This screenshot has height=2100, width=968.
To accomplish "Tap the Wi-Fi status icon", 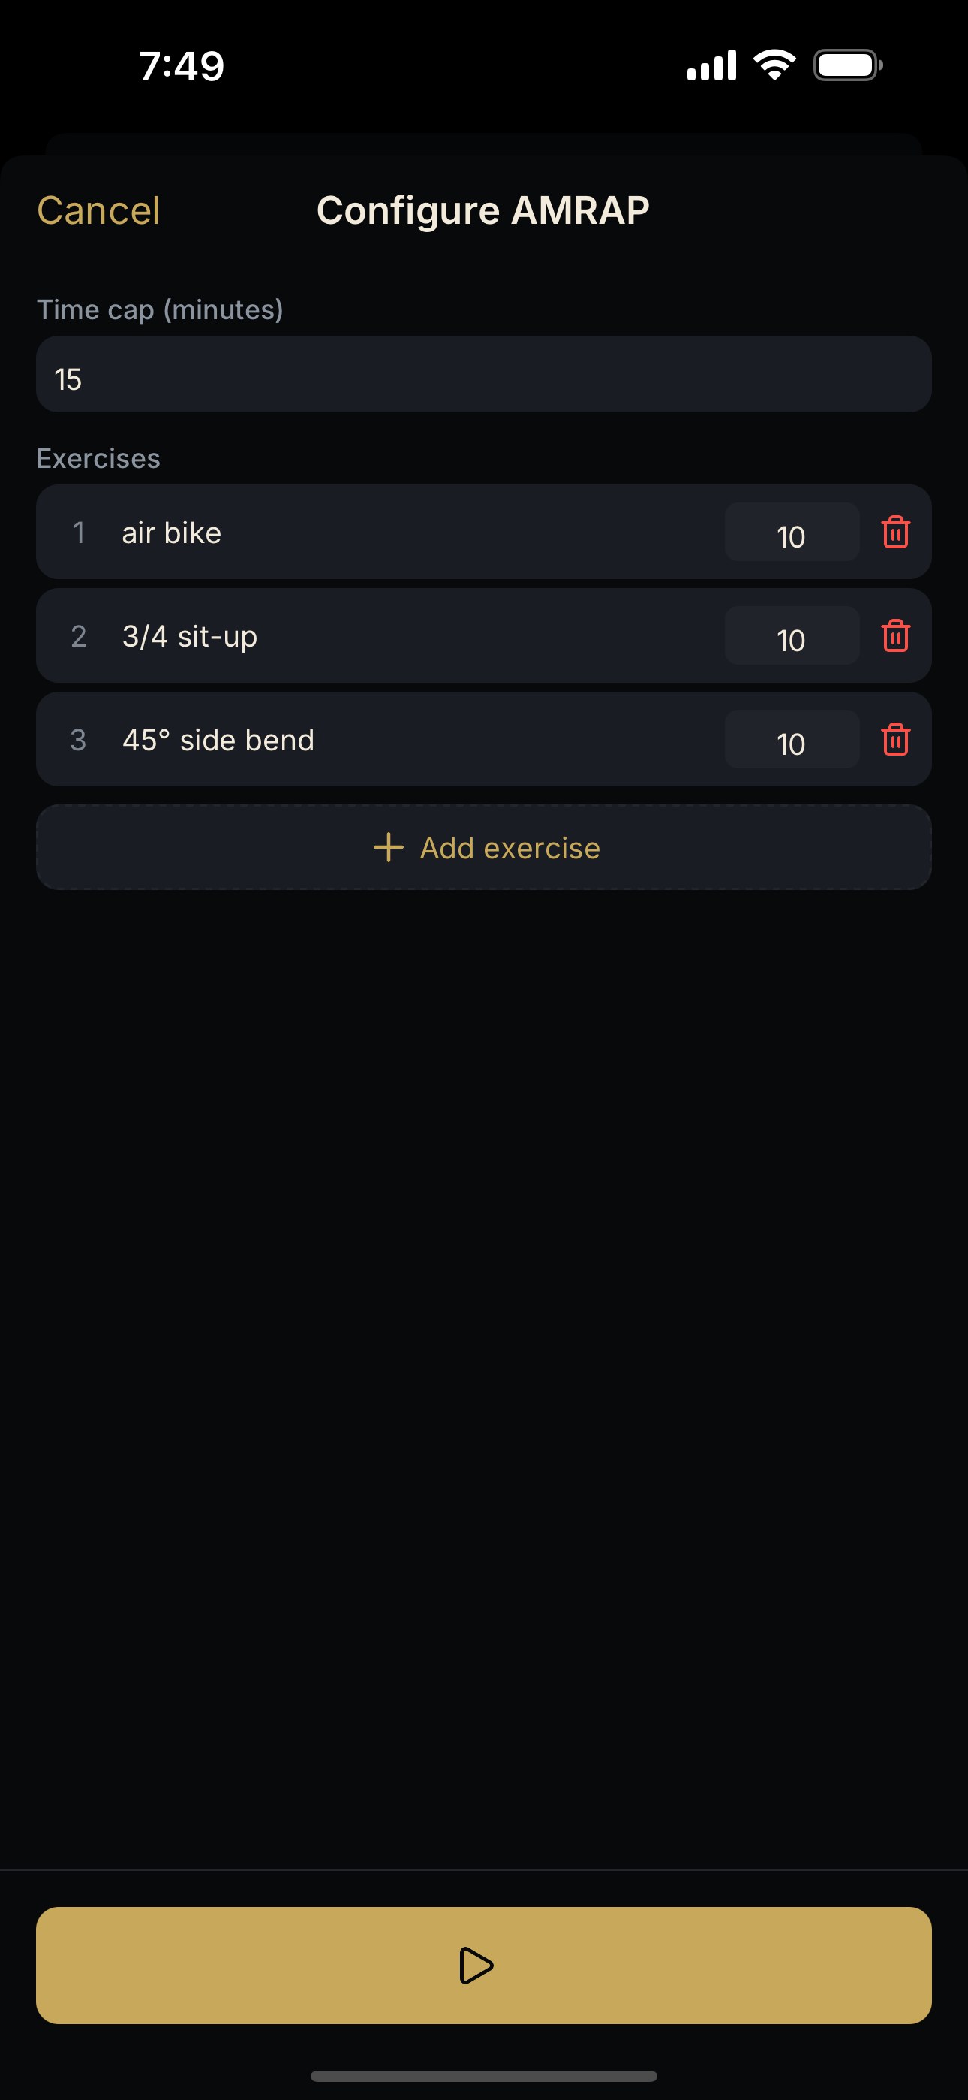I will pos(774,65).
